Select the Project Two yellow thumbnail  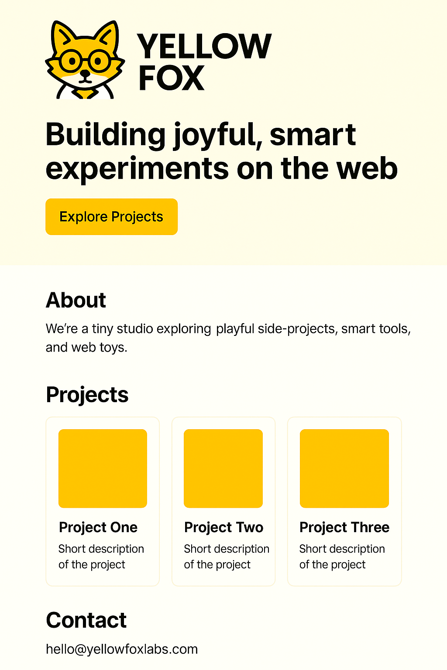(223, 468)
